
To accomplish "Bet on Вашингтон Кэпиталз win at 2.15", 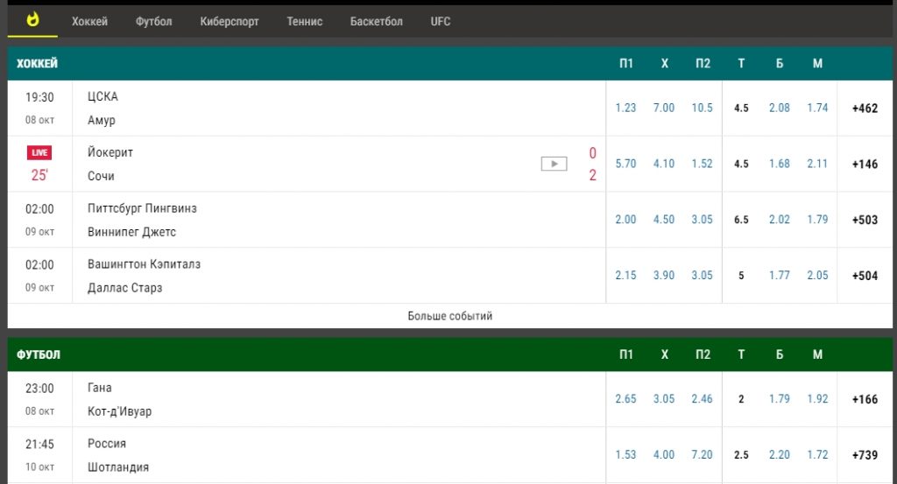I will [625, 276].
